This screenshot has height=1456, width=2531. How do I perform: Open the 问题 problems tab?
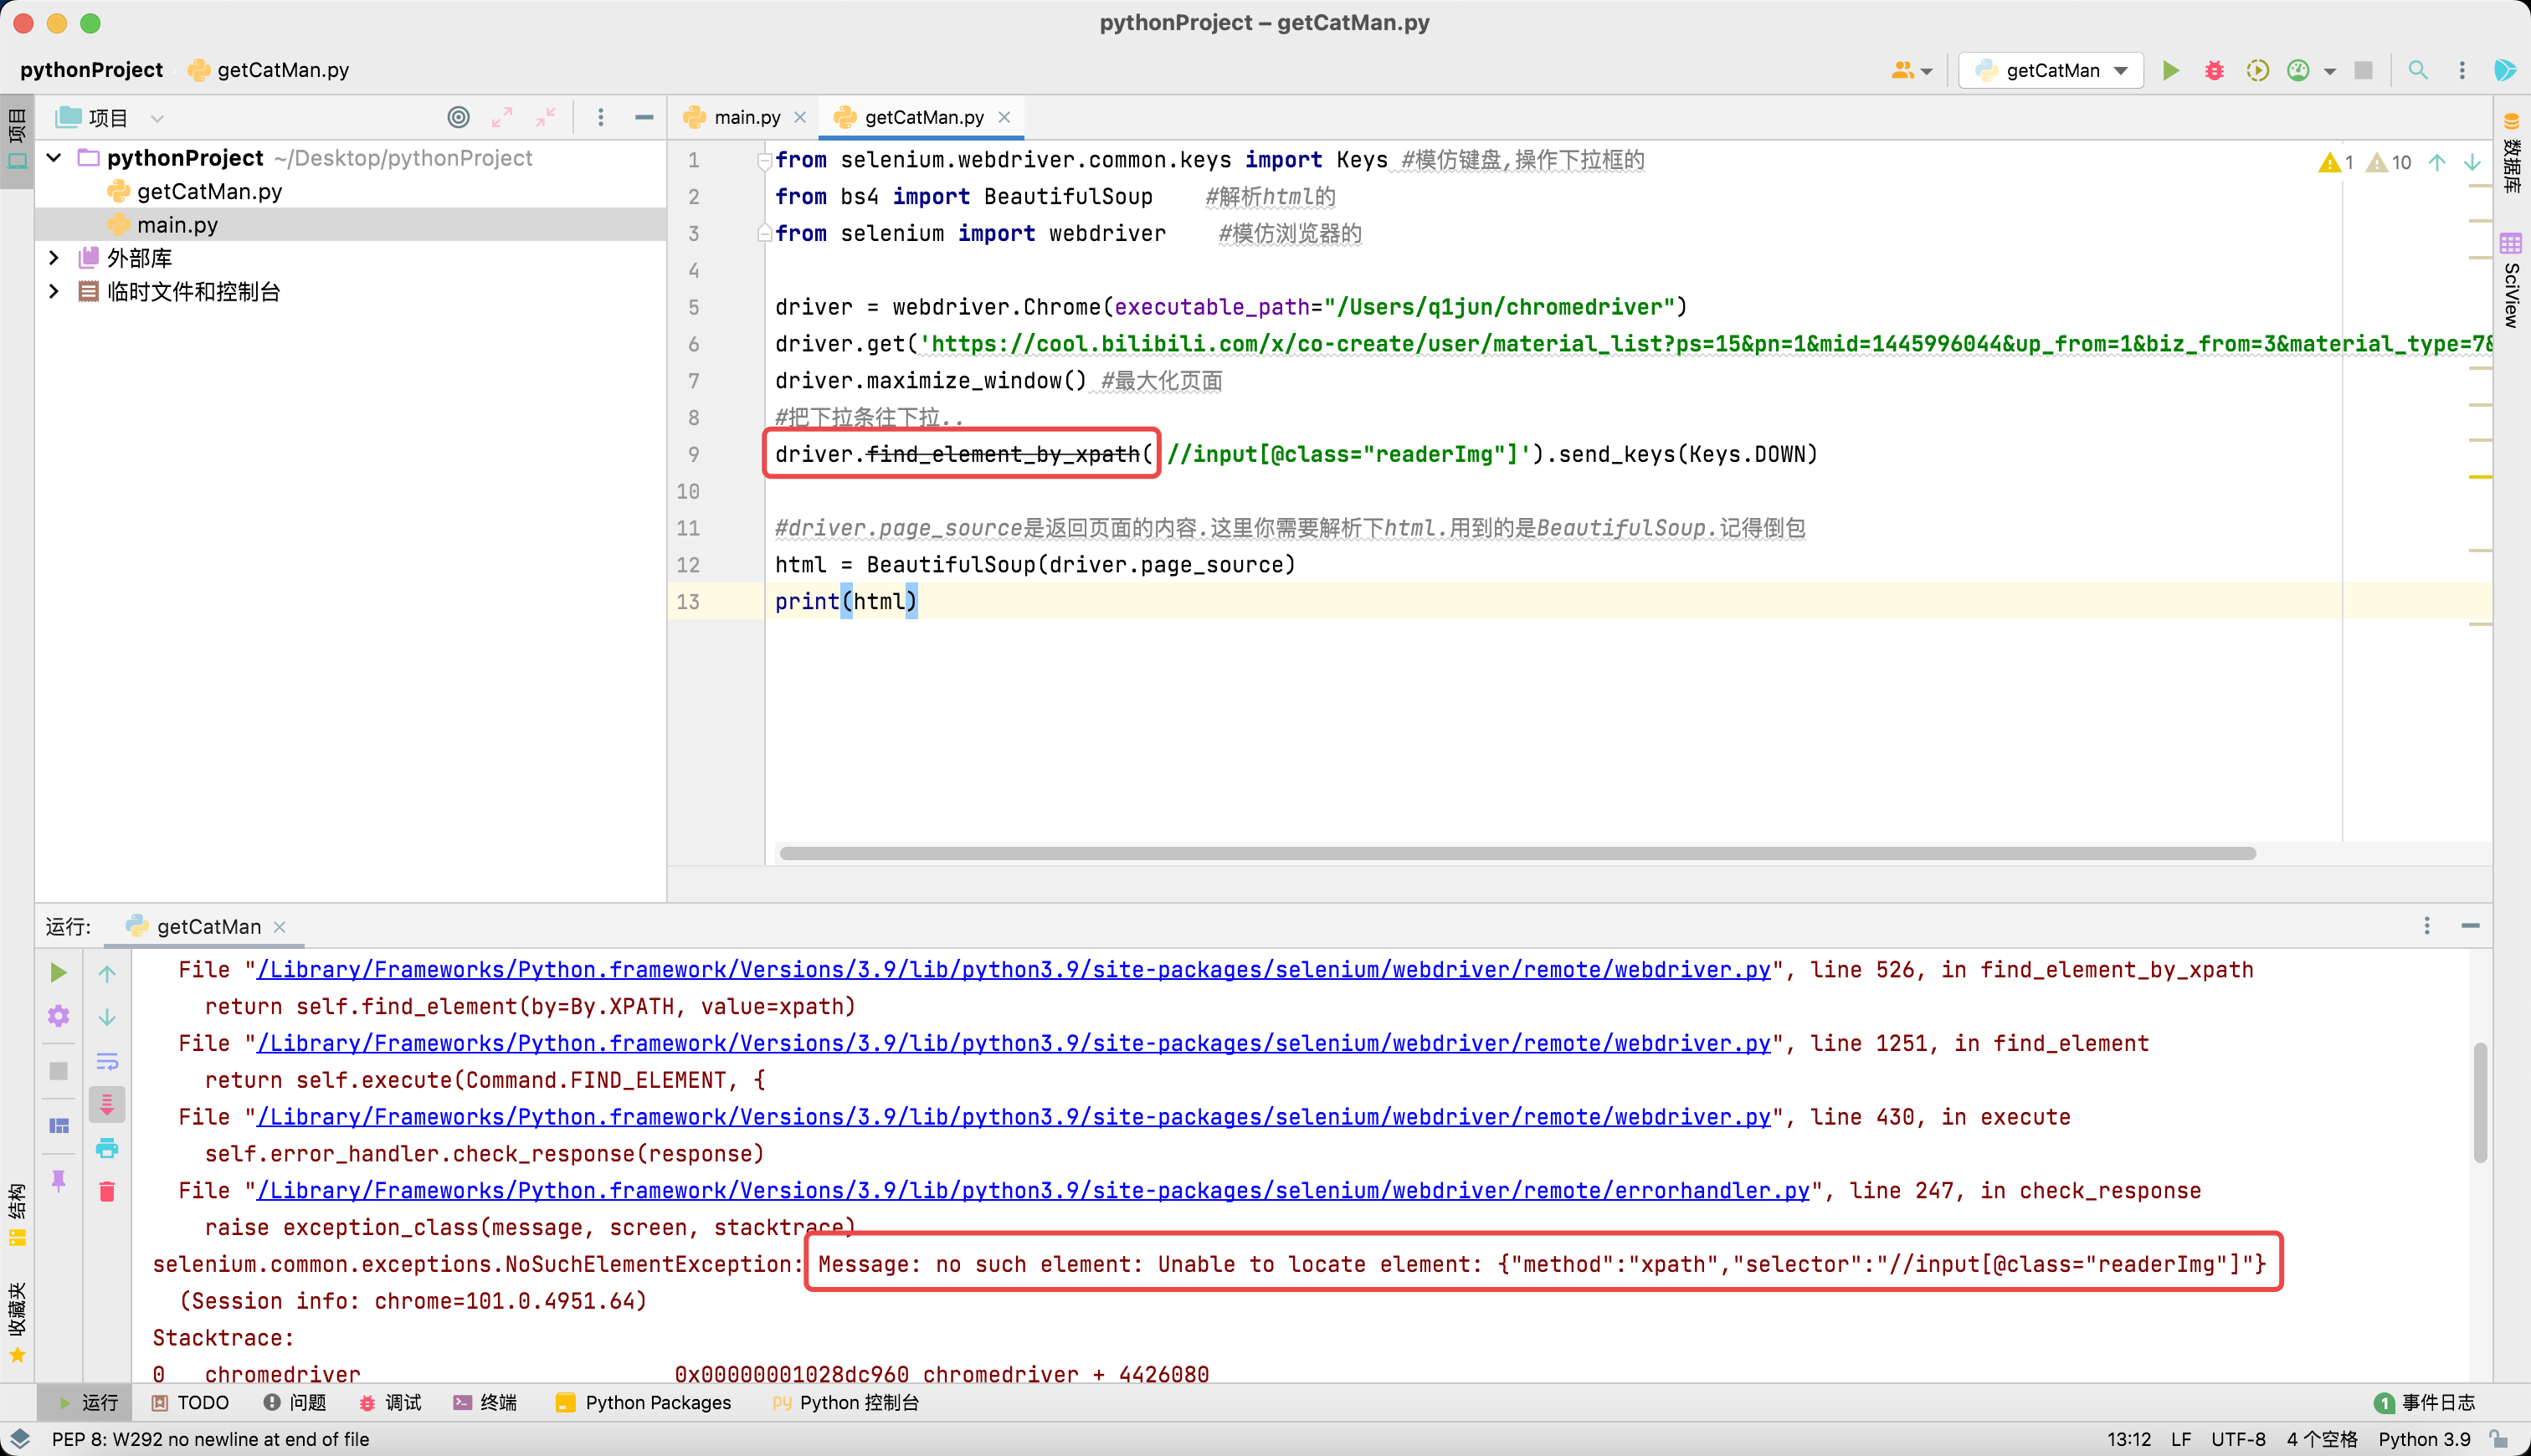[295, 1402]
